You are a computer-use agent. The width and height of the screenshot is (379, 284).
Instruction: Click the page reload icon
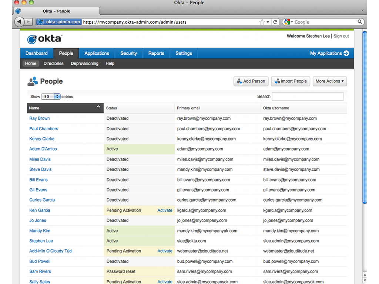(x=275, y=22)
